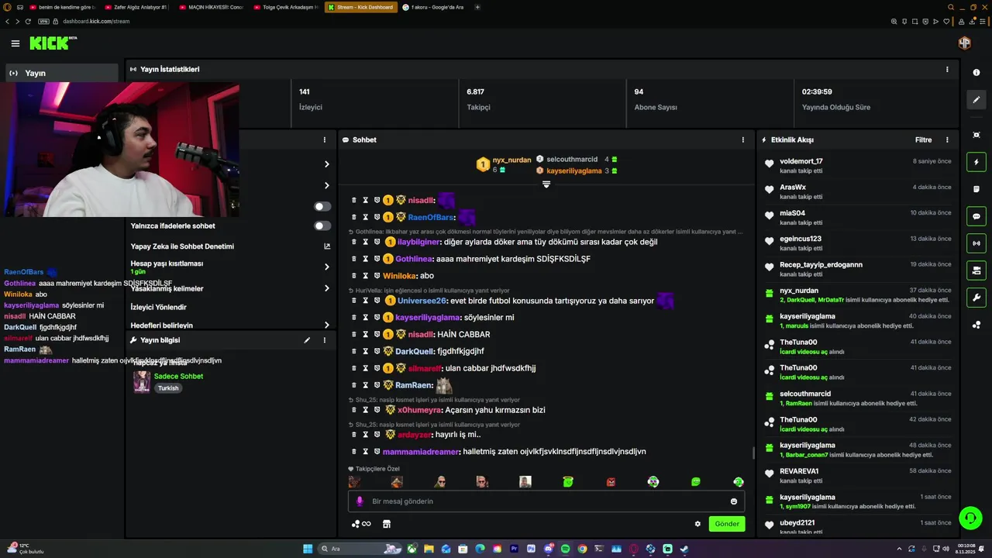Image resolution: width=992 pixels, height=558 pixels.
Task: Open the Filtre option in Etkinlik Akışı
Action: (924, 140)
